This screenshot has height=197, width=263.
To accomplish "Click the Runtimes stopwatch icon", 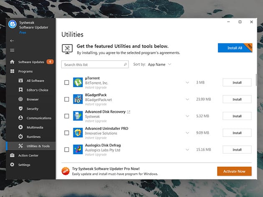I will [x=20, y=137].
